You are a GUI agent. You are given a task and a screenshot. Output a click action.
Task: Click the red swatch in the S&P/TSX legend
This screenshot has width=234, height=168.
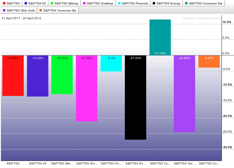click(x=4, y=4)
